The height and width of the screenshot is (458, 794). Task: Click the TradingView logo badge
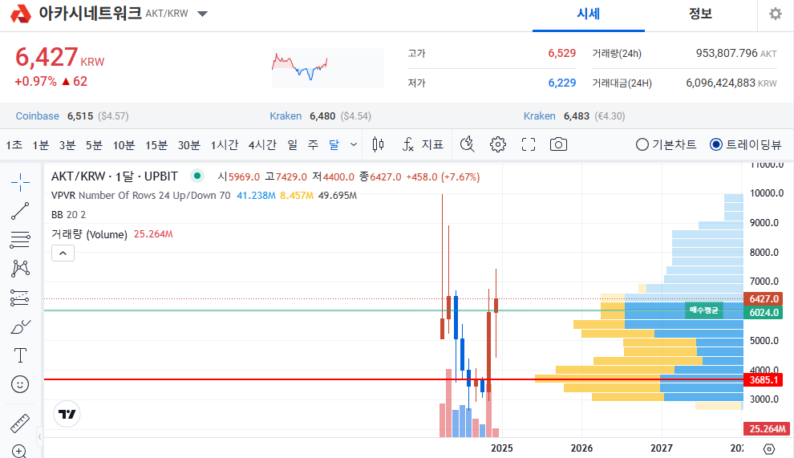(x=67, y=414)
